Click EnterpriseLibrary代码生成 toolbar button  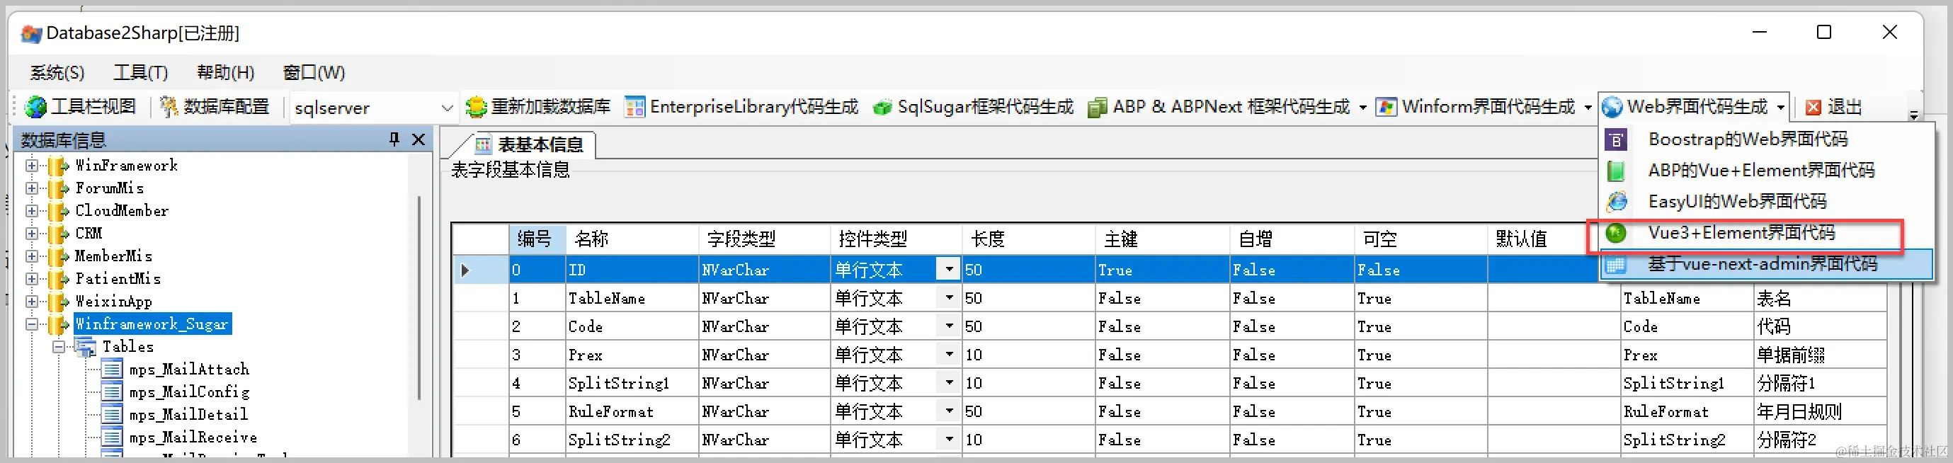point(741,107)
